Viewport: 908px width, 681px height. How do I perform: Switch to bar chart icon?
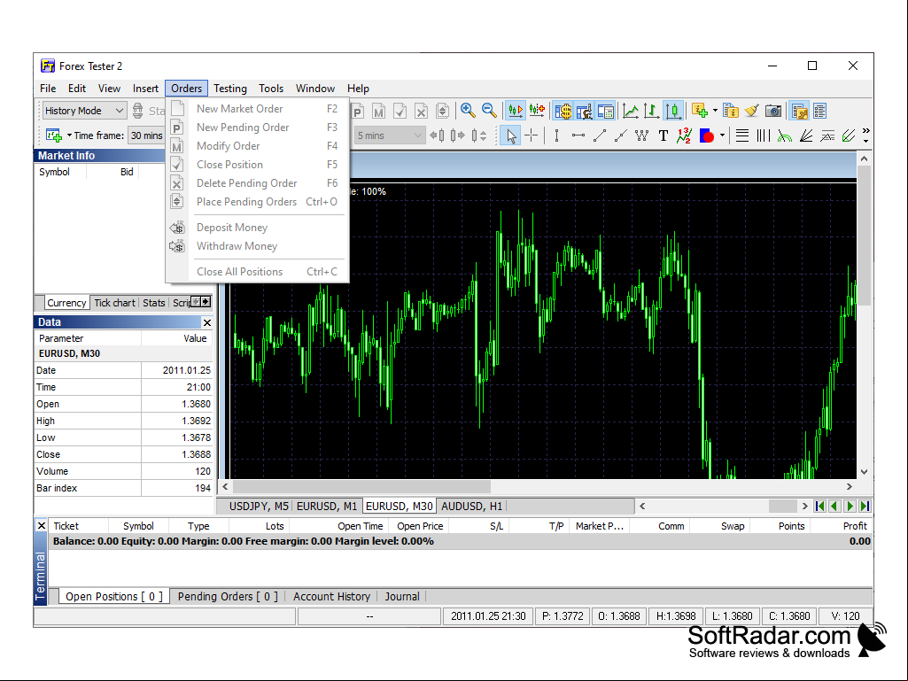pos(651,111)
